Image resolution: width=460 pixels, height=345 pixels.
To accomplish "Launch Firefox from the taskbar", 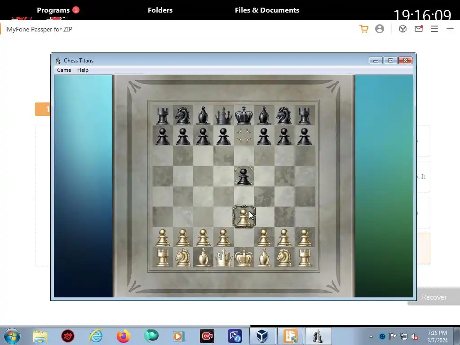I will click(x=123, y=336).
